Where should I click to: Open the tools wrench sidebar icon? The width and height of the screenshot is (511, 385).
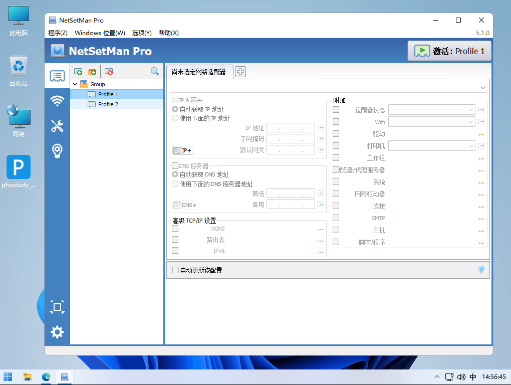[x=57, y=126]
